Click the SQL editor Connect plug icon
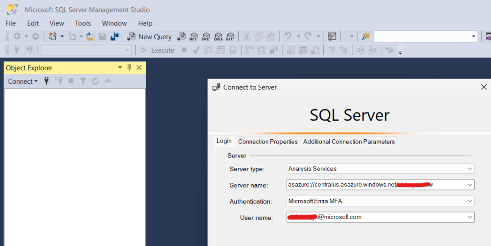This screenshot has width=491, height=246. tap(17, 50)
